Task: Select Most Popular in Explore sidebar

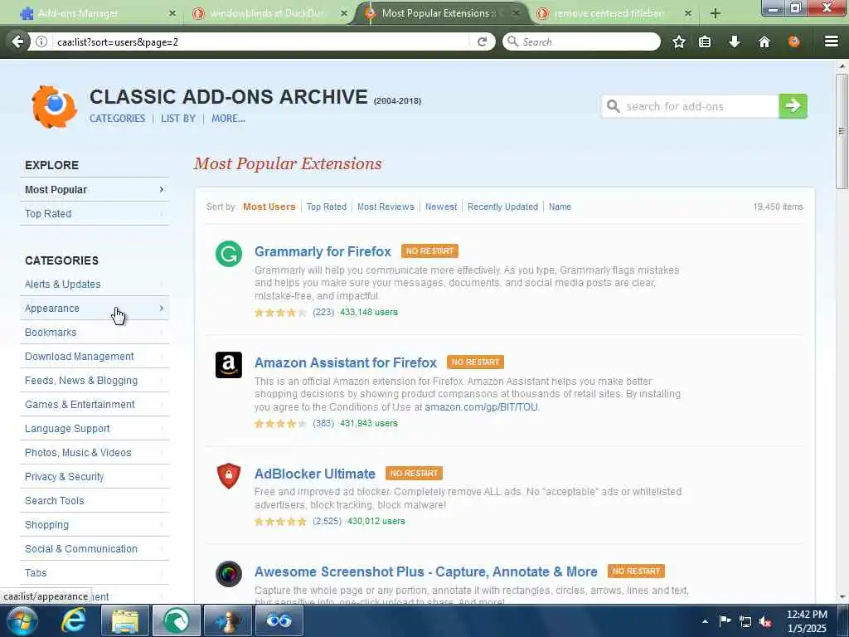Action: (x=95, y=190)
